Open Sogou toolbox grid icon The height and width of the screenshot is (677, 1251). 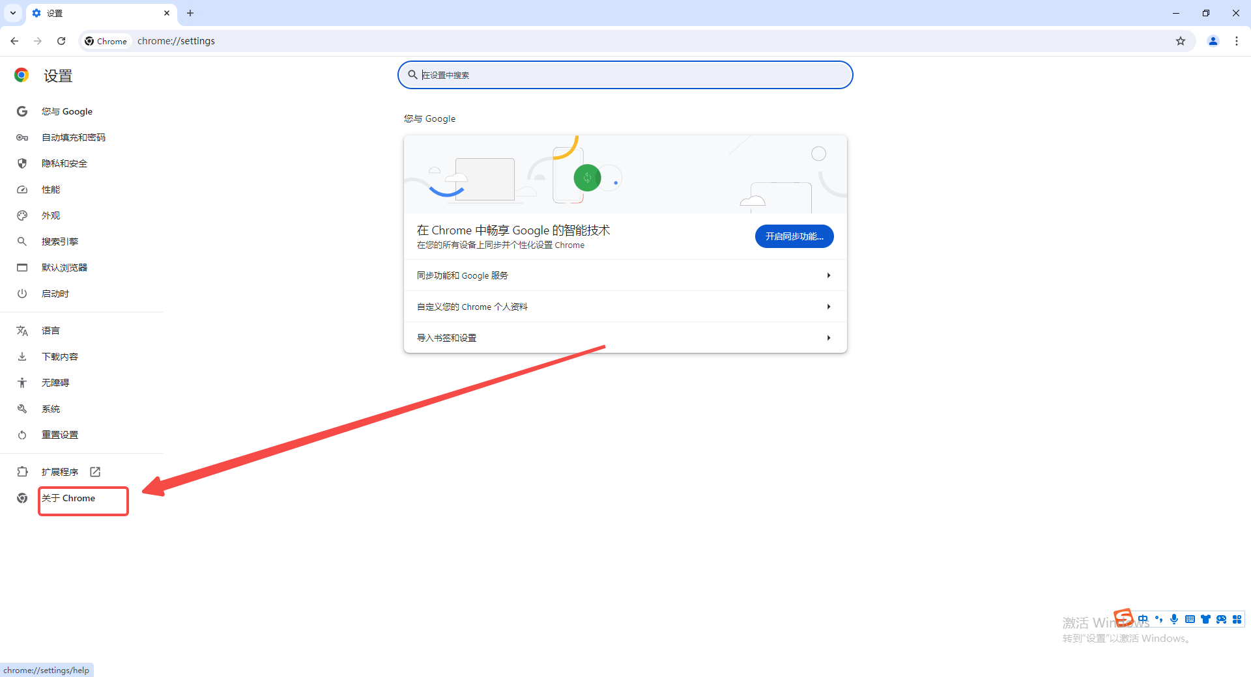click(x=1237, y=619)
